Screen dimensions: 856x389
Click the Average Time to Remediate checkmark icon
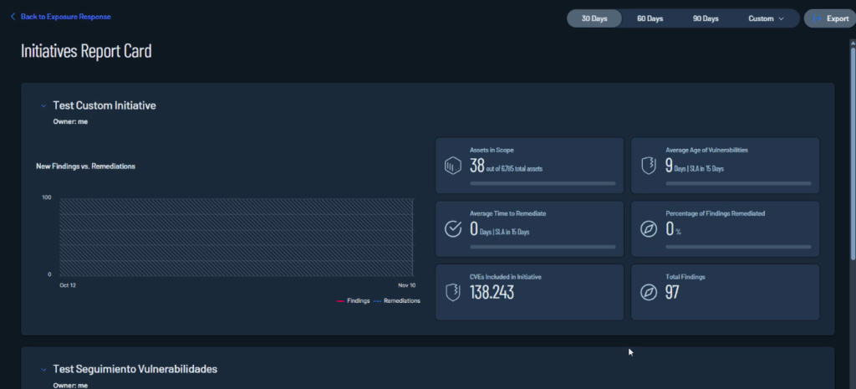click(452, 228)
